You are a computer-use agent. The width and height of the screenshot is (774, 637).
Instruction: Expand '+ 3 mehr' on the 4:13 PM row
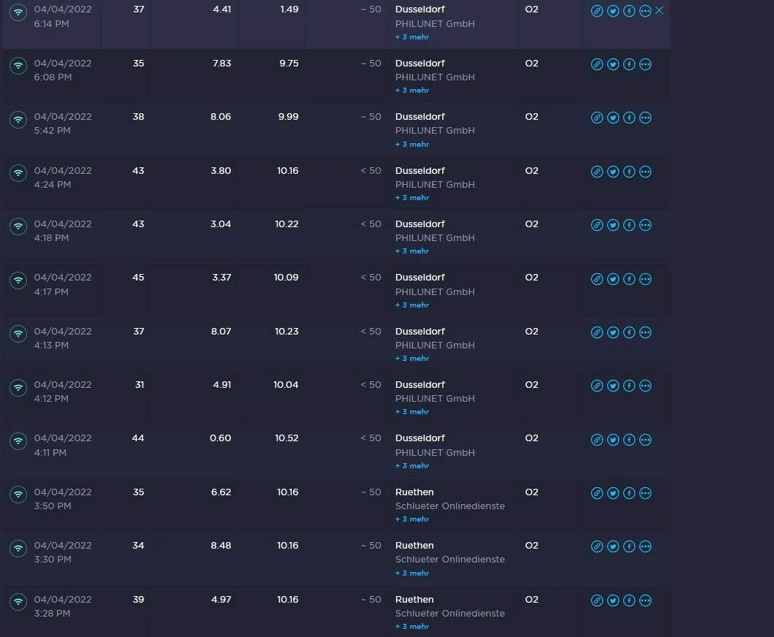(x=412, y=358)
